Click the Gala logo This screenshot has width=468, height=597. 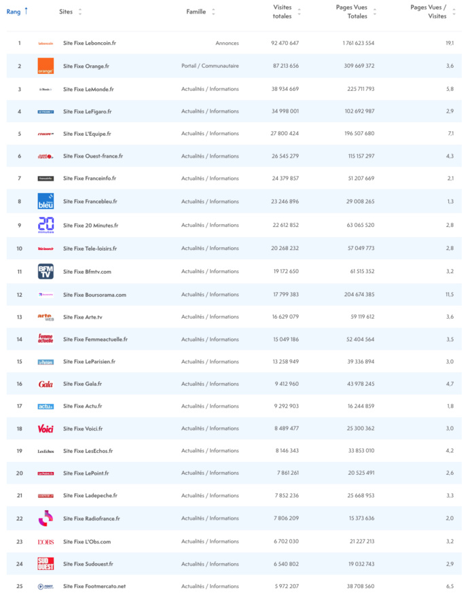(x=46, y=384)
